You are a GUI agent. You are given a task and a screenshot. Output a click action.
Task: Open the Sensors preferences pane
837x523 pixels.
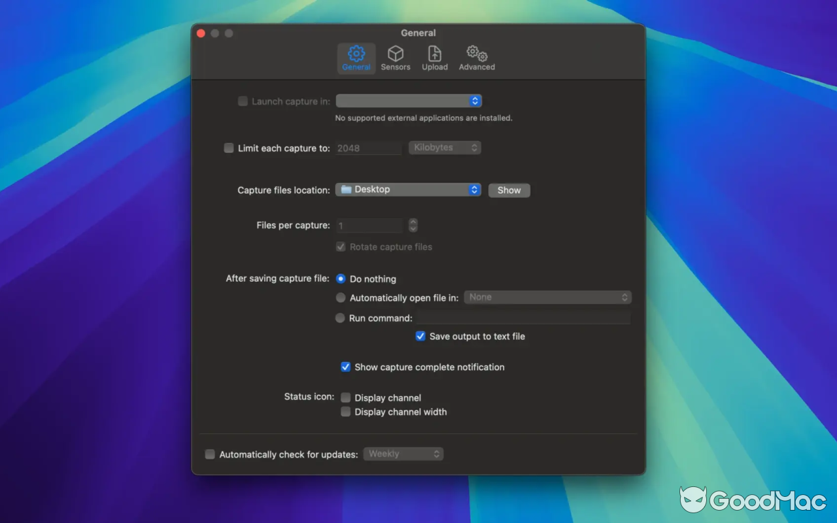(395, 58)
